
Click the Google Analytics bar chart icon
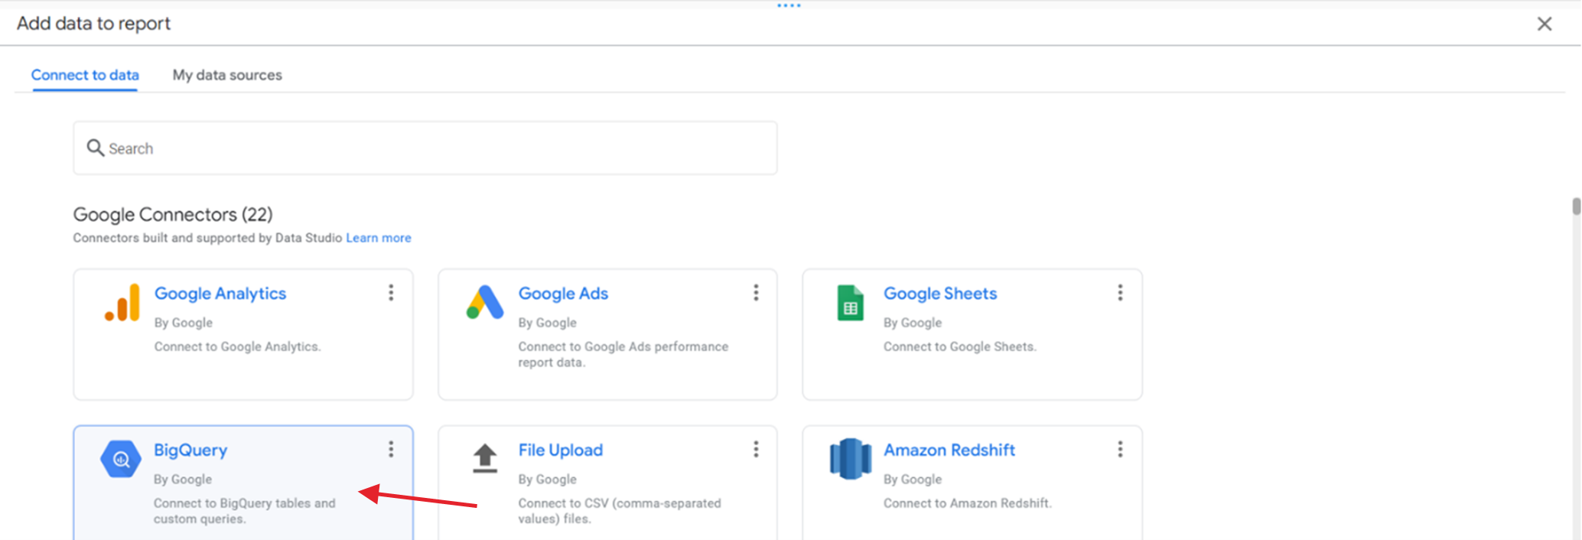click(x=122, y=303)
